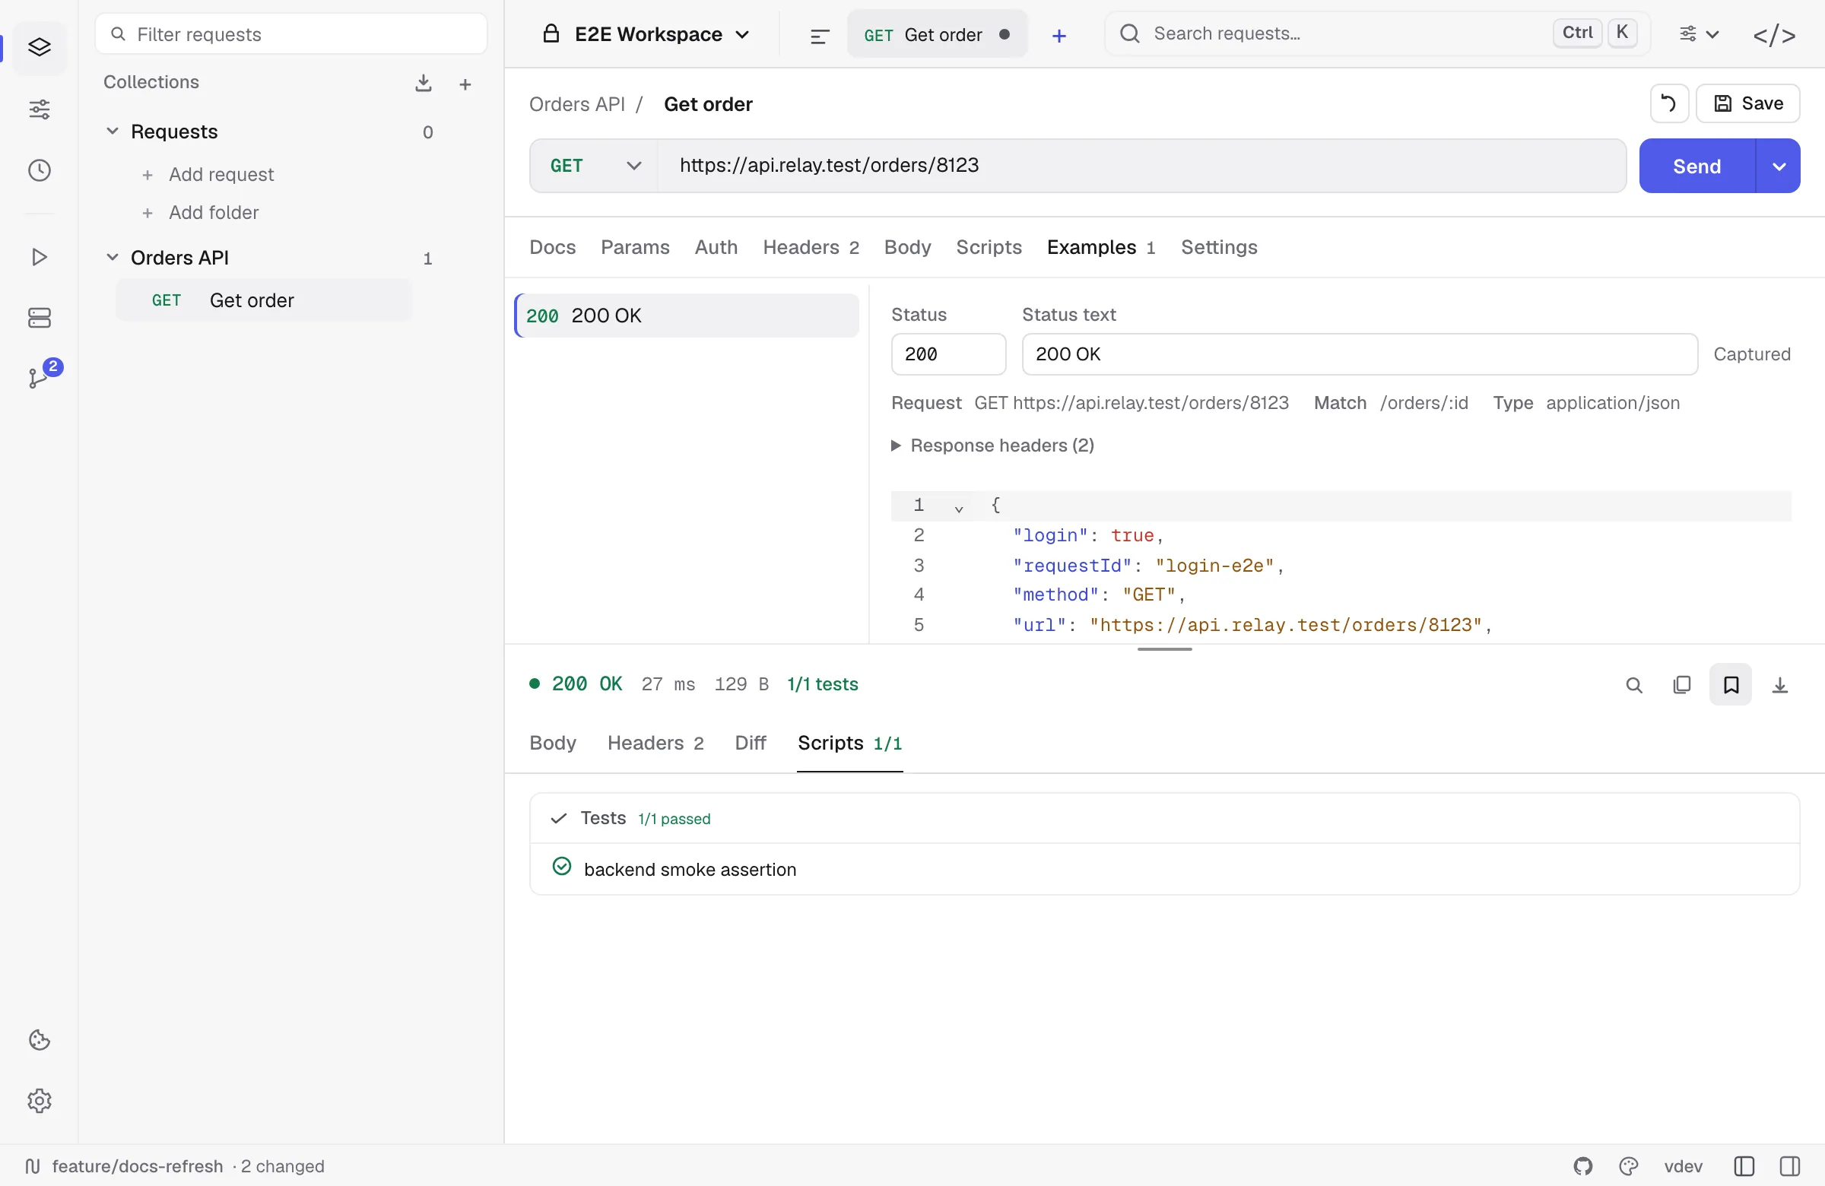Open the settings gear icon
Screen dimensions: 1825x1186
pos(39,1101)
